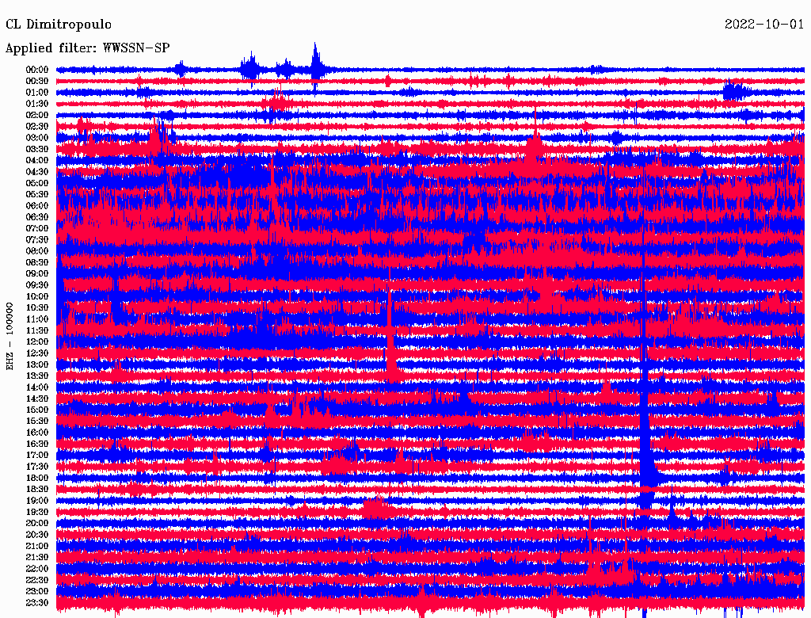
Task: Select the 21:30 time label
Action: pos(37,558)
